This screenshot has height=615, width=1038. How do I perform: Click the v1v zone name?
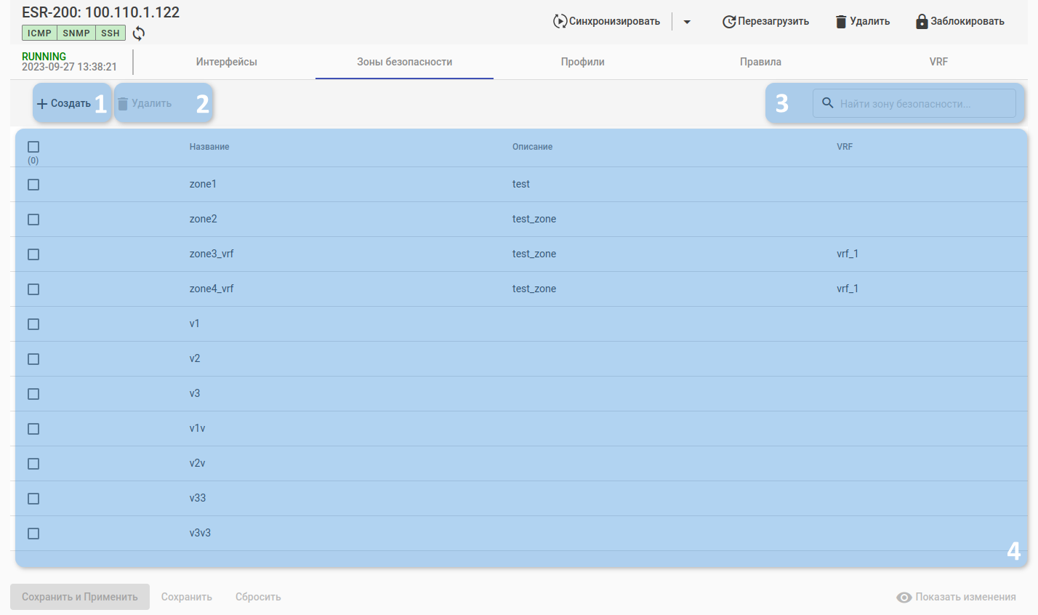(x=197, y=428)
